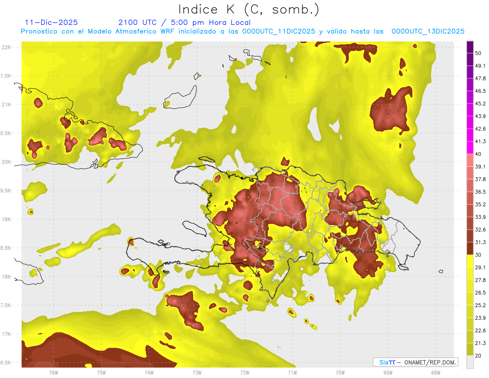Click the '45.2' legend value

[480, 104]
